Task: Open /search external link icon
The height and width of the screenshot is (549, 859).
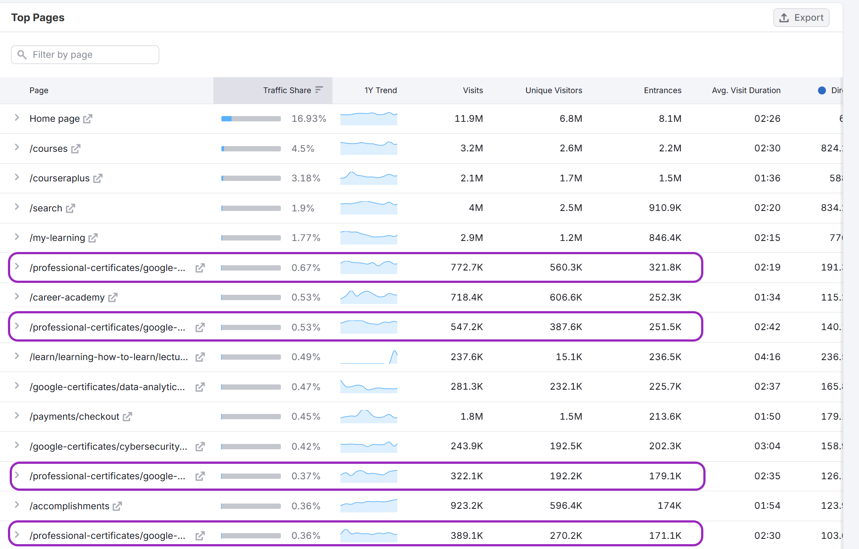Action: click(x=71, y=208)
